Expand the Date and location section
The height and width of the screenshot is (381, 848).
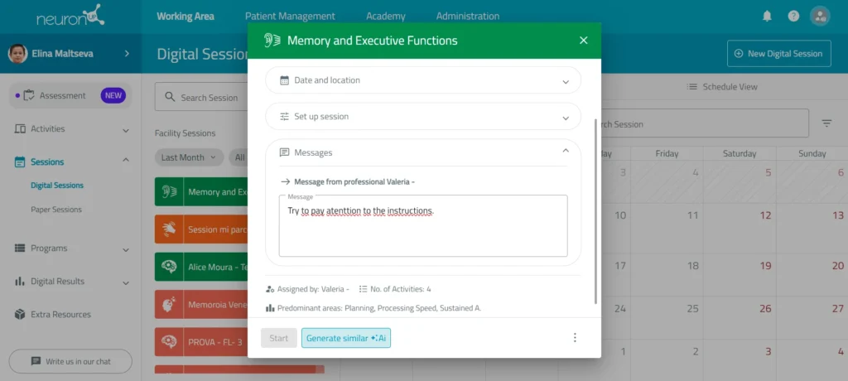[x=423, y=80]
